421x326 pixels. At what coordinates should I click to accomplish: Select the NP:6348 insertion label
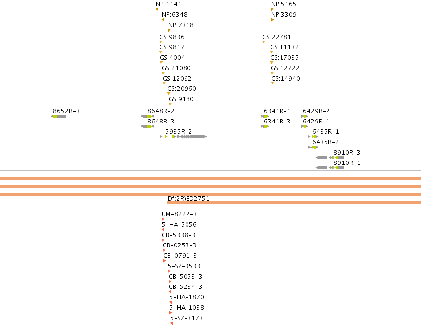click(x=175, y=14)
